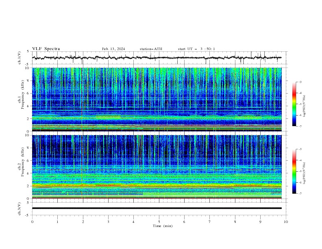Click the "Time (min)" axis label
This screenshot has height=249, width=322.
click(x=163, y=226)
